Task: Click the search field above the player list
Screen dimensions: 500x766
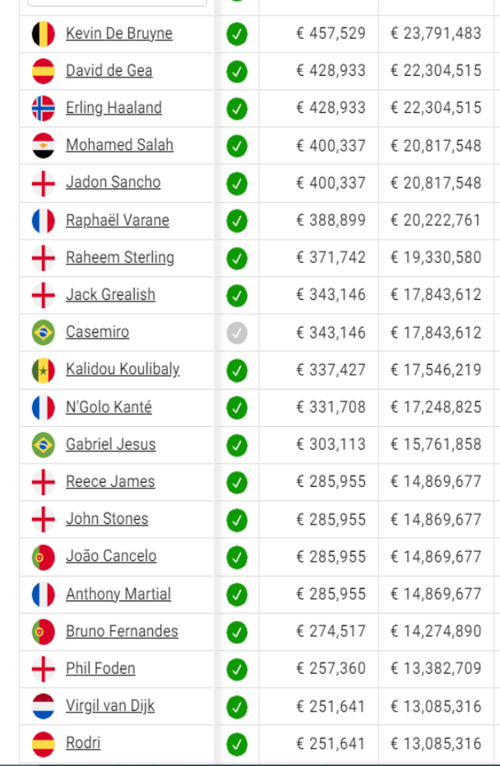Action: (117, 2)
